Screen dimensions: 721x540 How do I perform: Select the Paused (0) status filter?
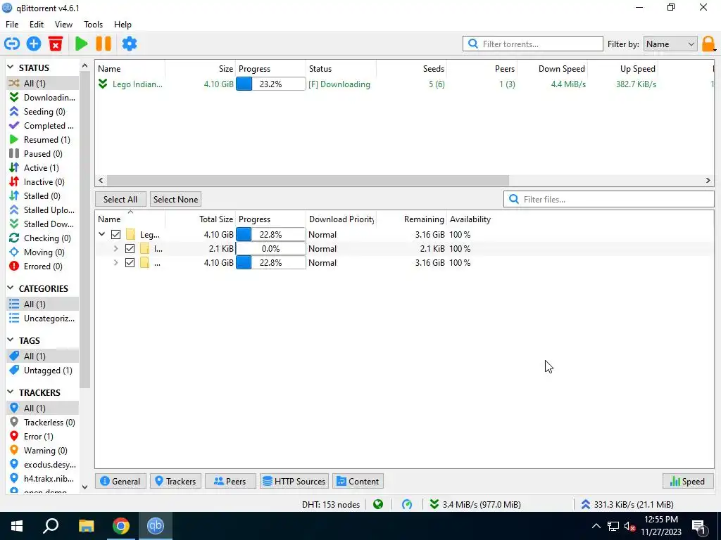[x=42, y=154]
